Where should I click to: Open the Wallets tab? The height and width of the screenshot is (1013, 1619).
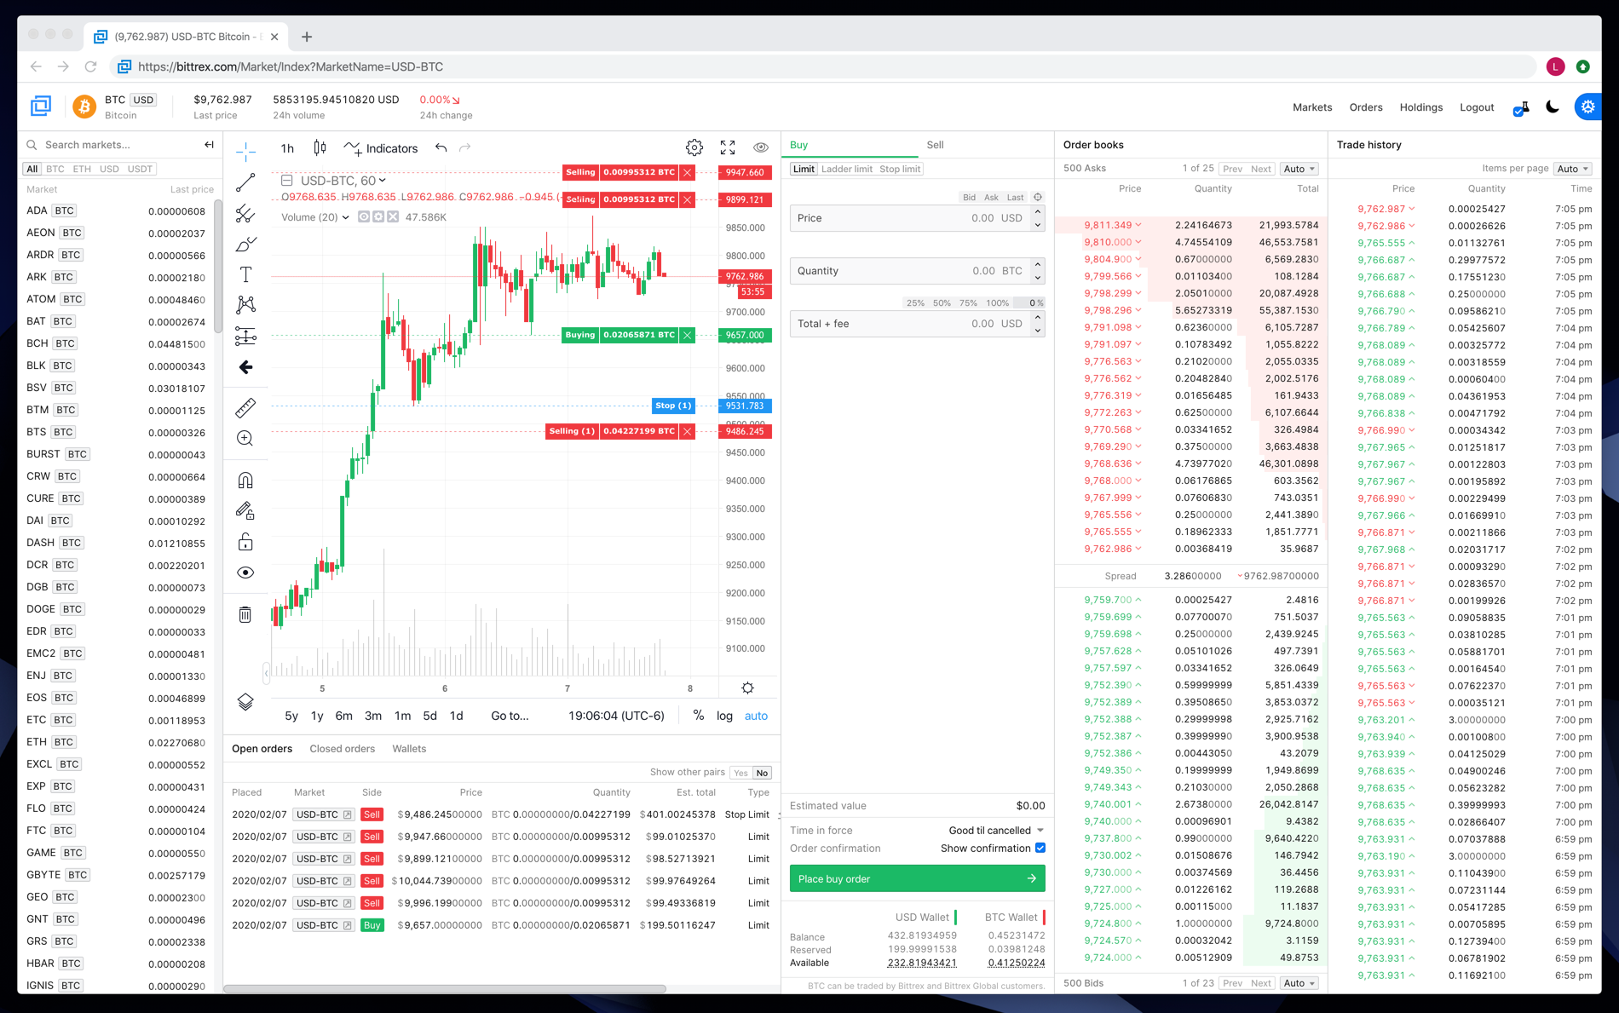409,749
